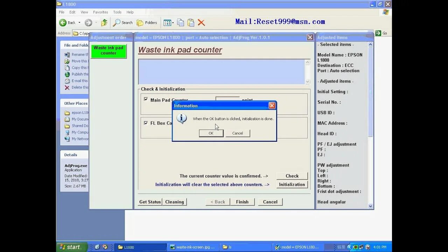Open the Favorites menu
Viewport: 448px width, 252px height.
click(x=100, y=12)
